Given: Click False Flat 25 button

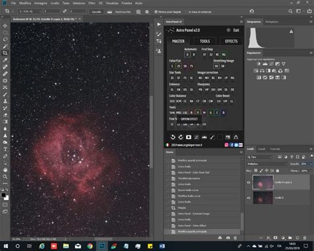Looking at the screenshot, I should click(x=178, y=66).
